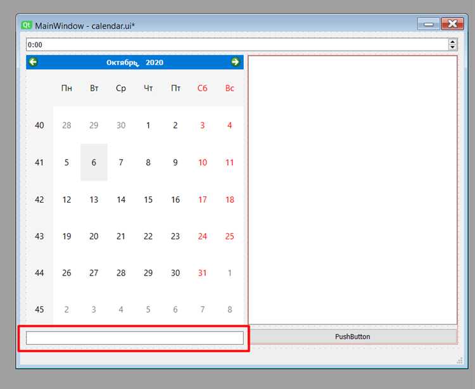
Task: Click week number 42
Action: [x=39, y=200]
